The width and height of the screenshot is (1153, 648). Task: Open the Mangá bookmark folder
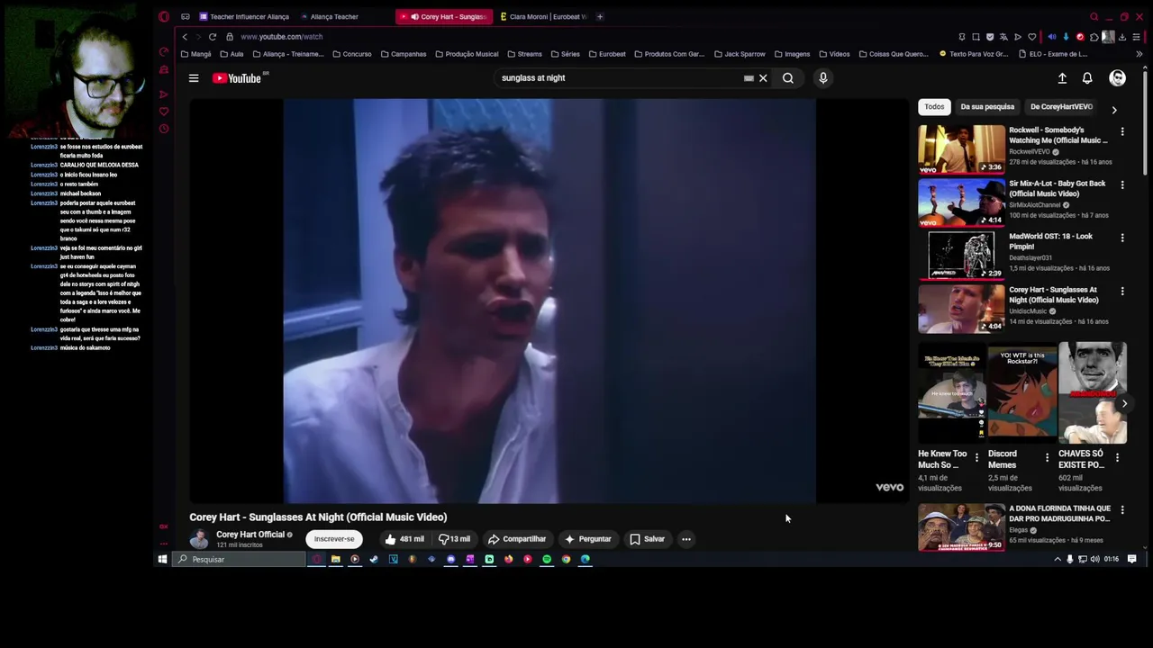(195, 54)
